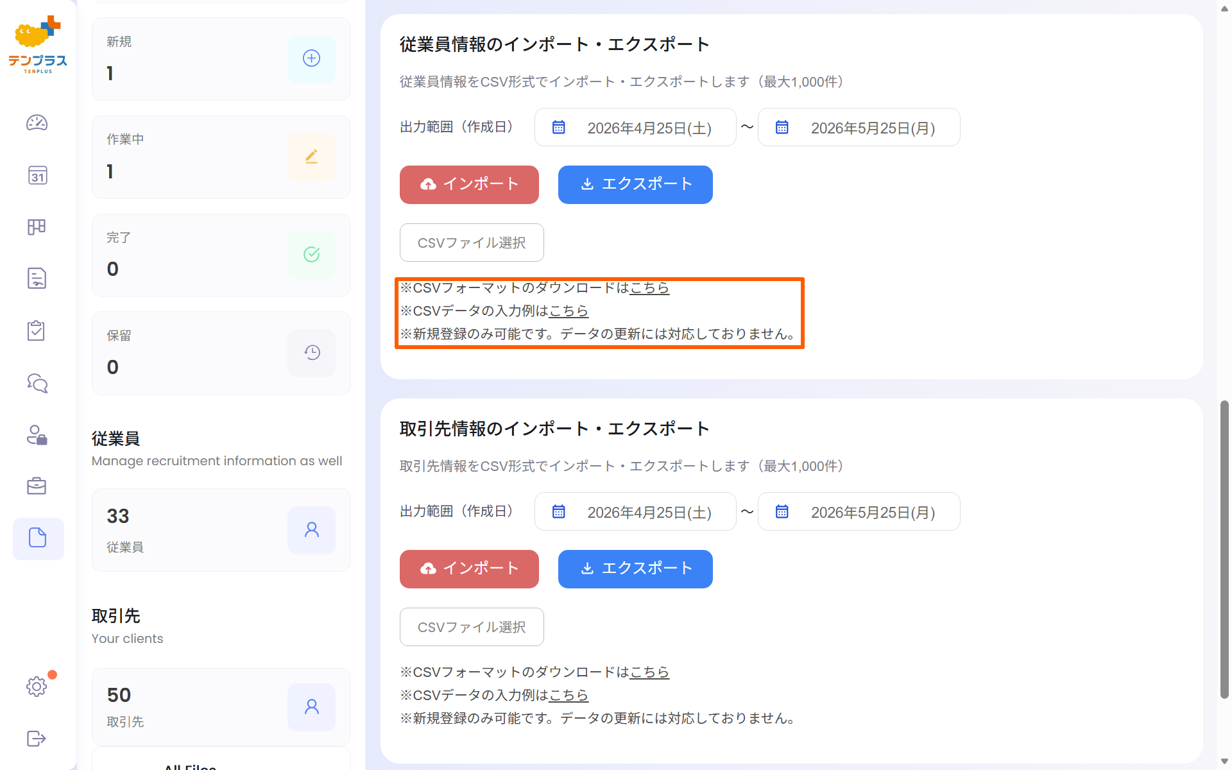
Task: Click the Tenplus logo
Action: (x=37, y=45)
